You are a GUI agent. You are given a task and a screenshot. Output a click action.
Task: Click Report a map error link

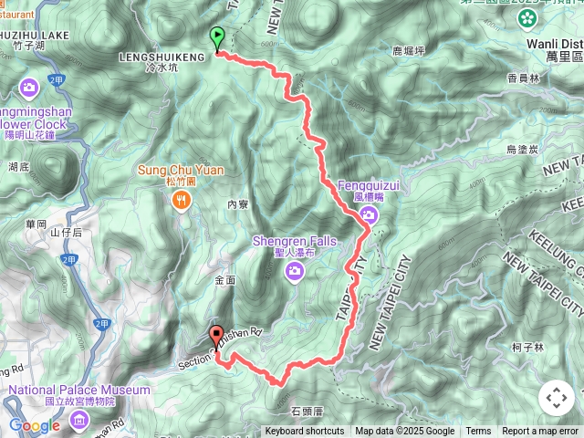(x=540, y=432)
